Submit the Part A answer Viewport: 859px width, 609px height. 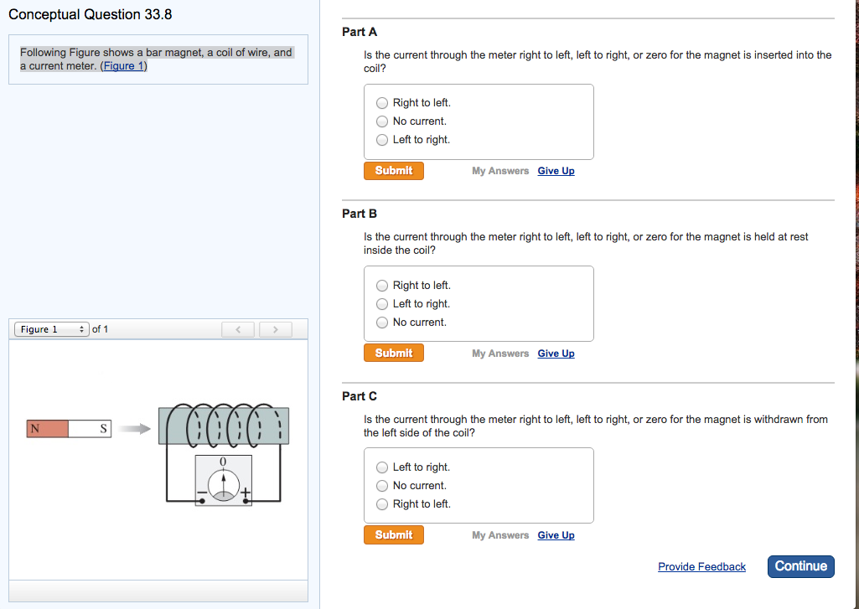point(394,171)
